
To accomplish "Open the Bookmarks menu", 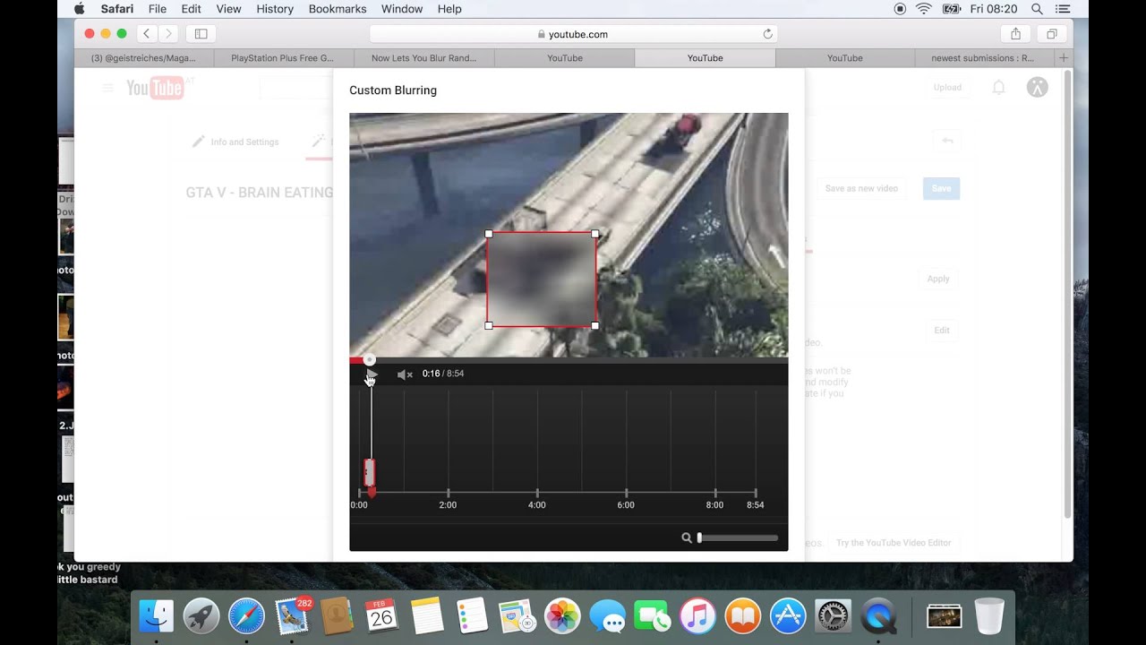I will 338,9.
